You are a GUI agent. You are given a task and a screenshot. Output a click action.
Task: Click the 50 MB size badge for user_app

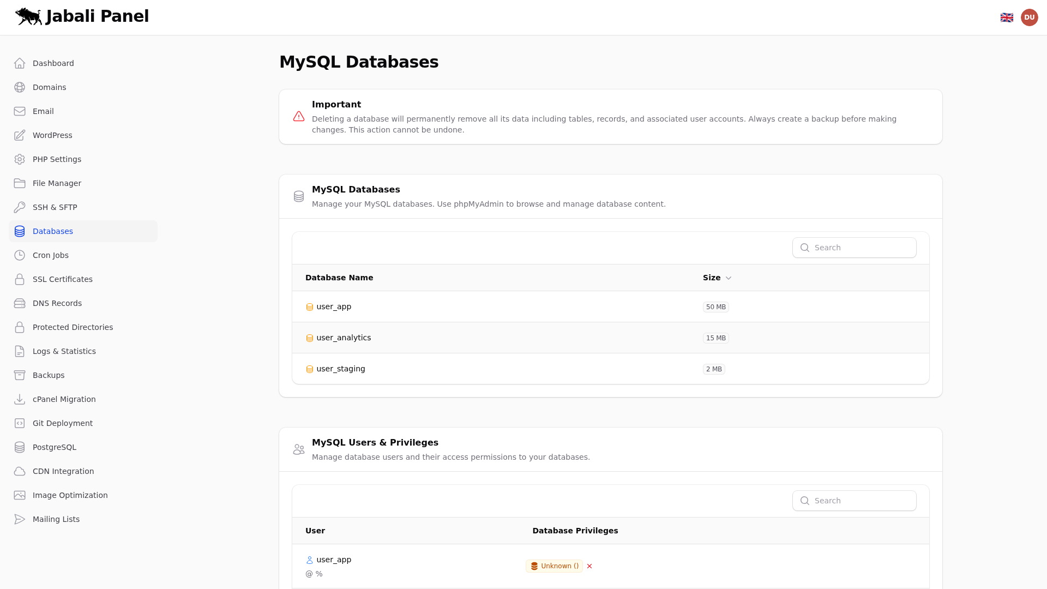coord(715,306)
